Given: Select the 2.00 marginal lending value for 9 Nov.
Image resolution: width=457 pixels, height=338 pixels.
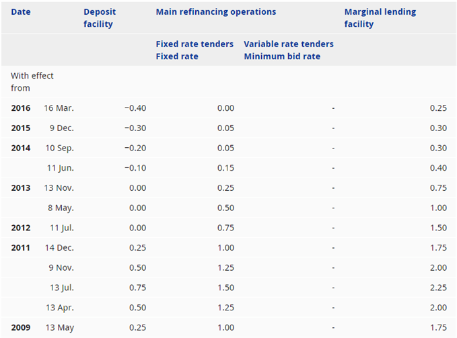Looking at the screenshot, I should (438, 268).
